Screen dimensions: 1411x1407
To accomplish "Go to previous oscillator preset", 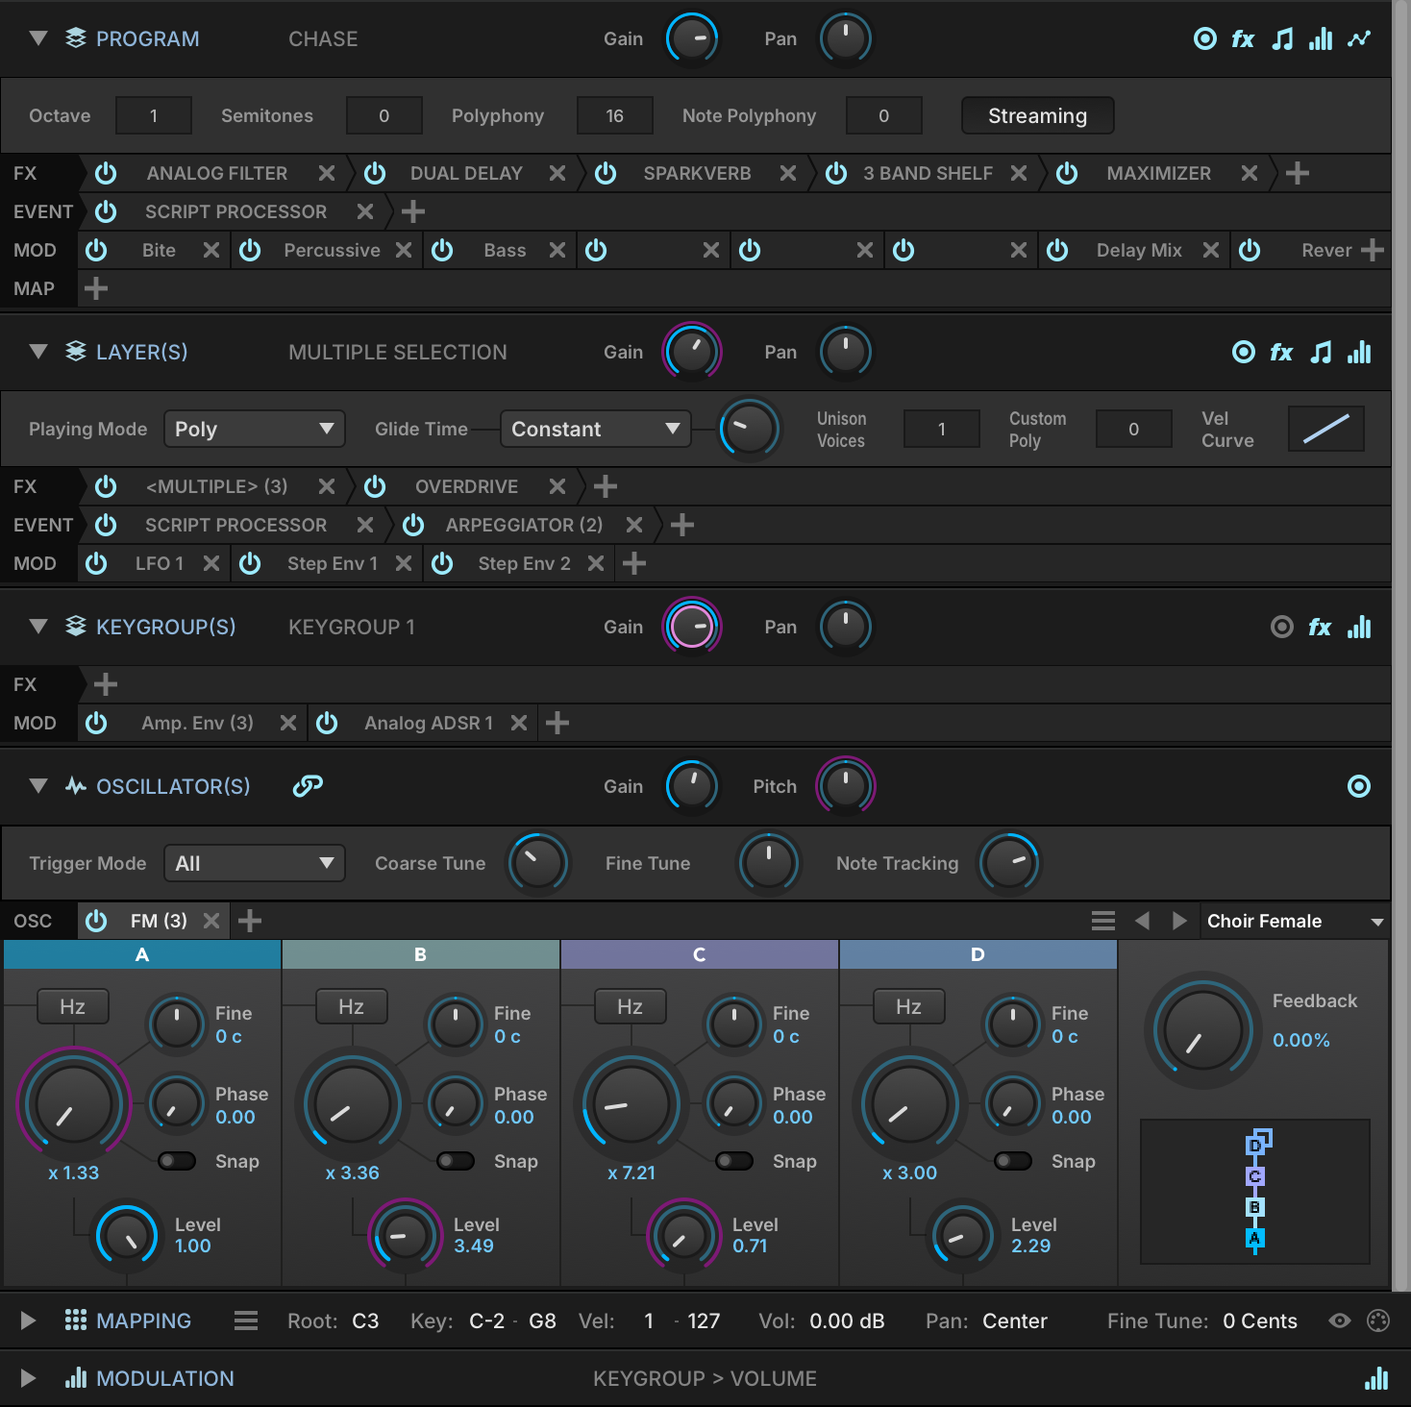I will click(x=1142, y=921).
